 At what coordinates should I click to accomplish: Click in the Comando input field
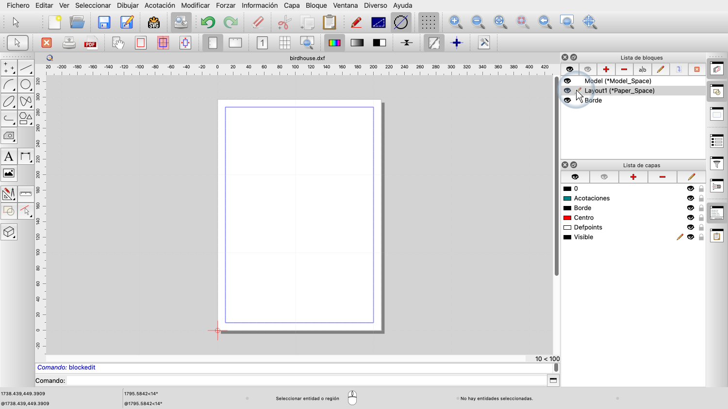coord(306,380)
